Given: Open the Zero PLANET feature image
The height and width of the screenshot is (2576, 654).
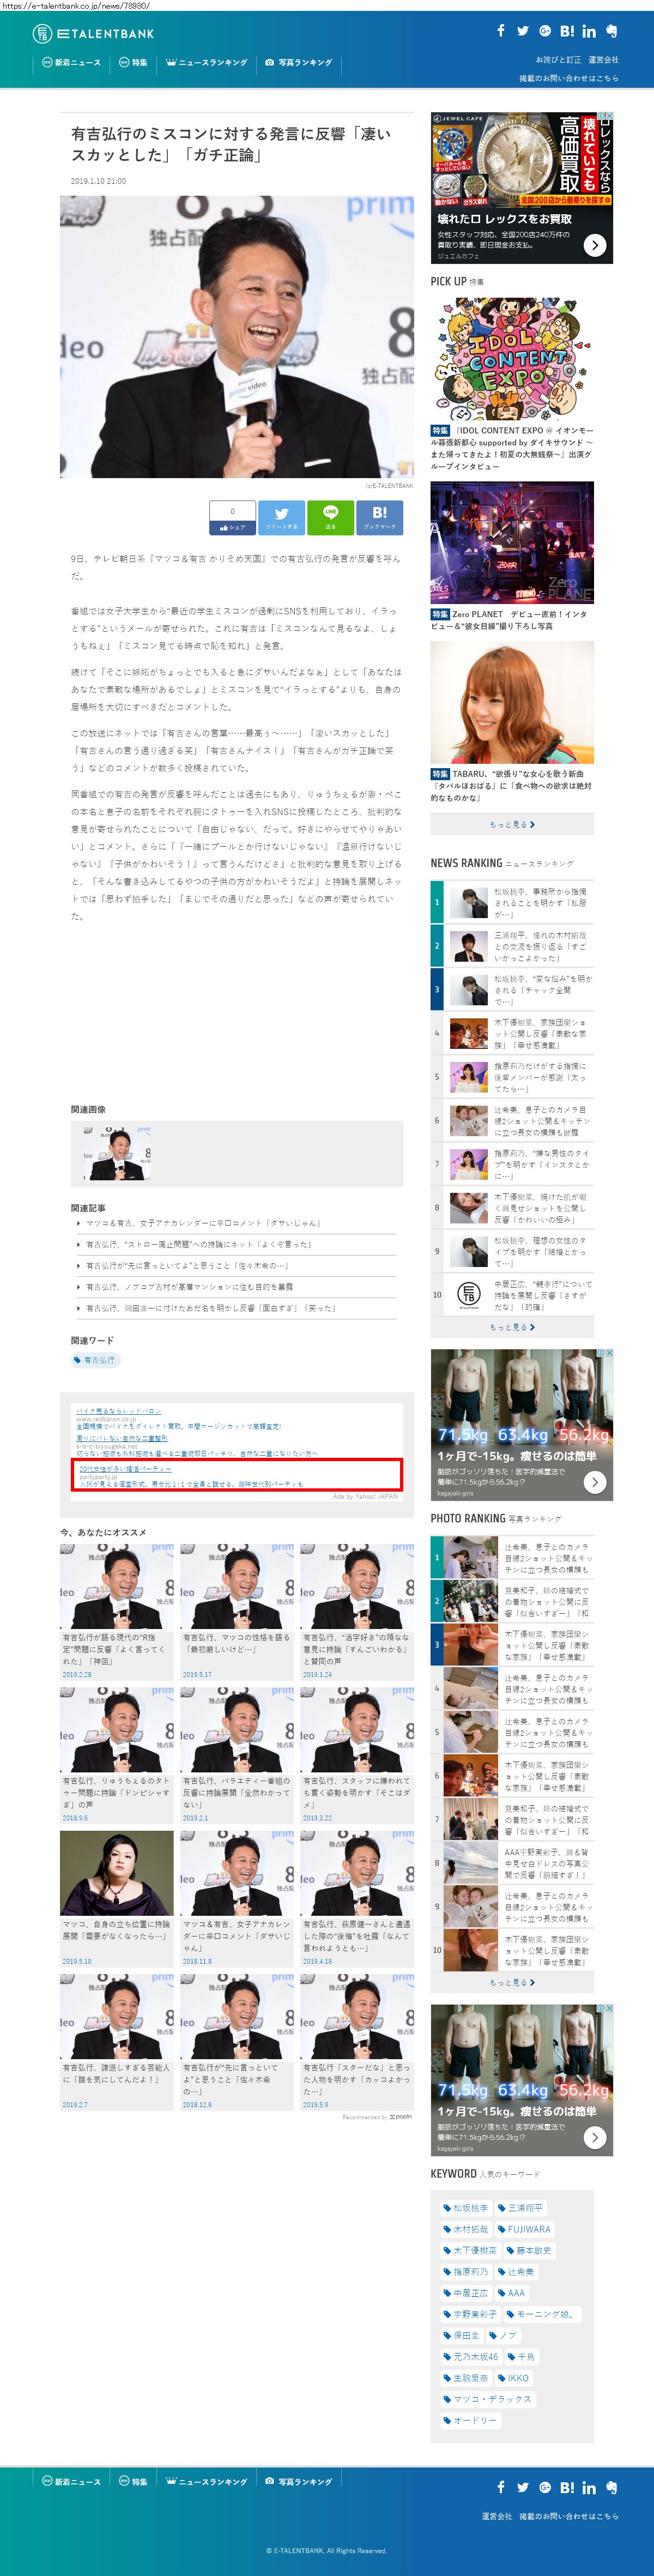Looking at the screenshot, I should (x=512, y=543).
